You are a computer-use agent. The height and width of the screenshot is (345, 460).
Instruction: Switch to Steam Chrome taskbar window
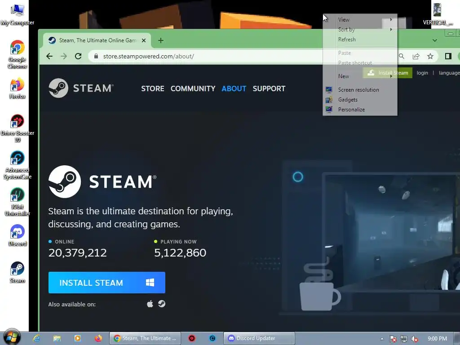pos(145,338)
